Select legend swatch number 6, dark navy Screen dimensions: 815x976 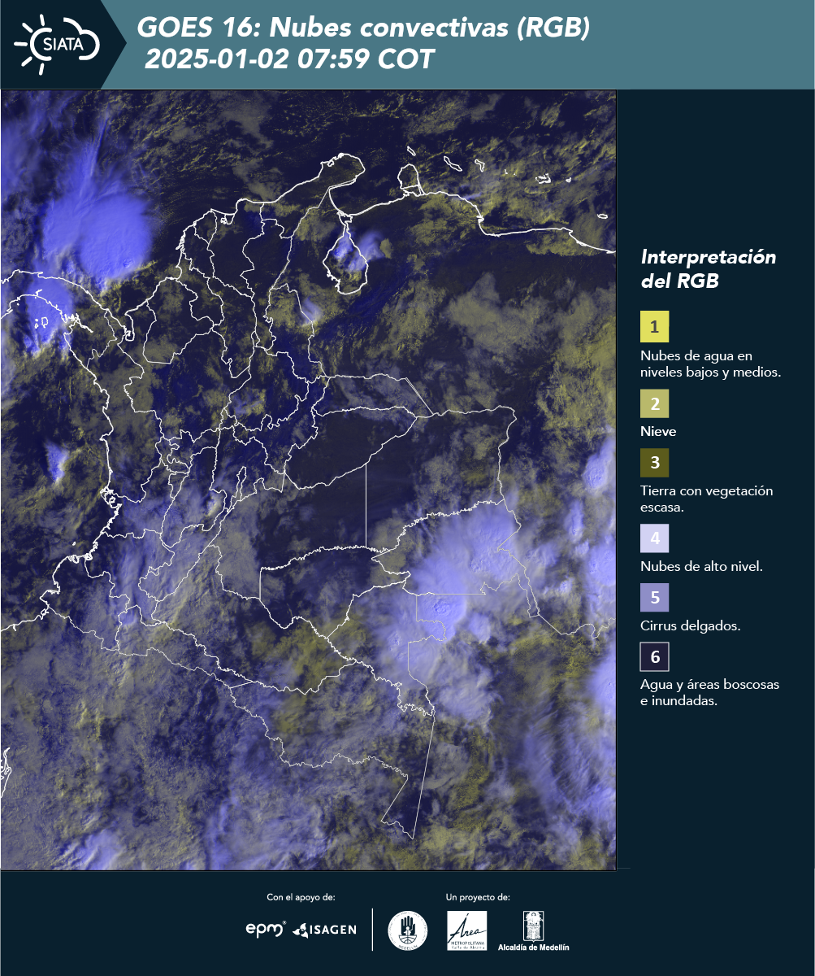pyautogui.click(x=654, y=656)
